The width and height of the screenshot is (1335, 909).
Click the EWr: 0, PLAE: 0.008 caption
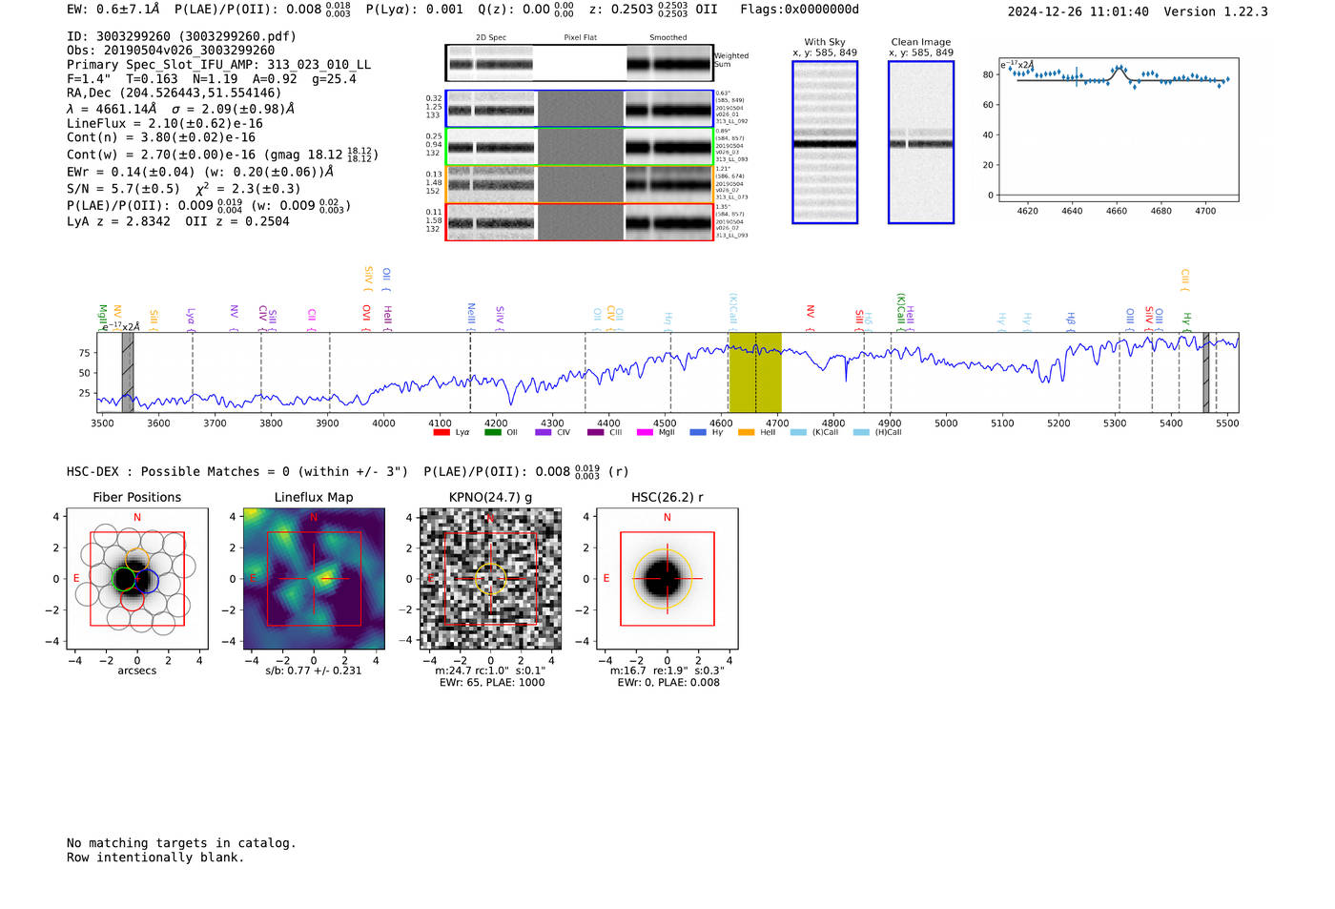coord(668,683)
